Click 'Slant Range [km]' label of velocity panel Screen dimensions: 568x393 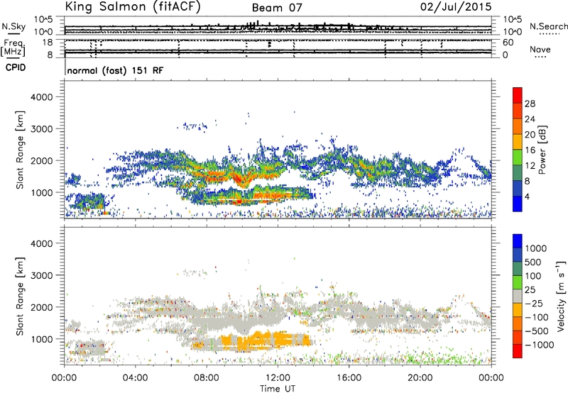pos(20,296)
